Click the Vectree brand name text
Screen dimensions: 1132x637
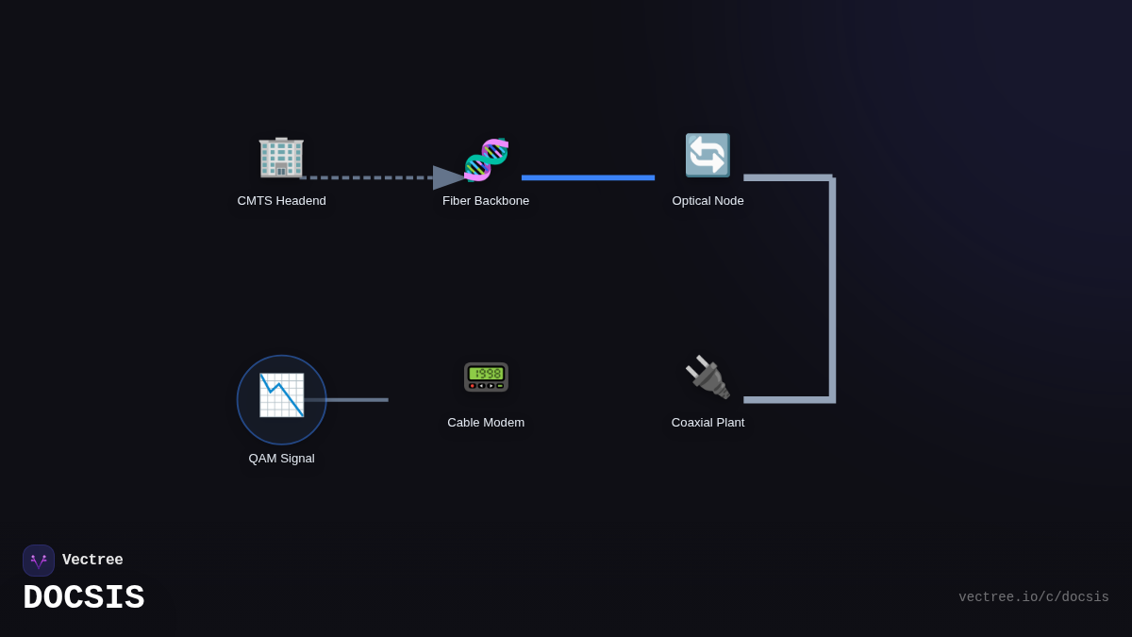(92, 561)
